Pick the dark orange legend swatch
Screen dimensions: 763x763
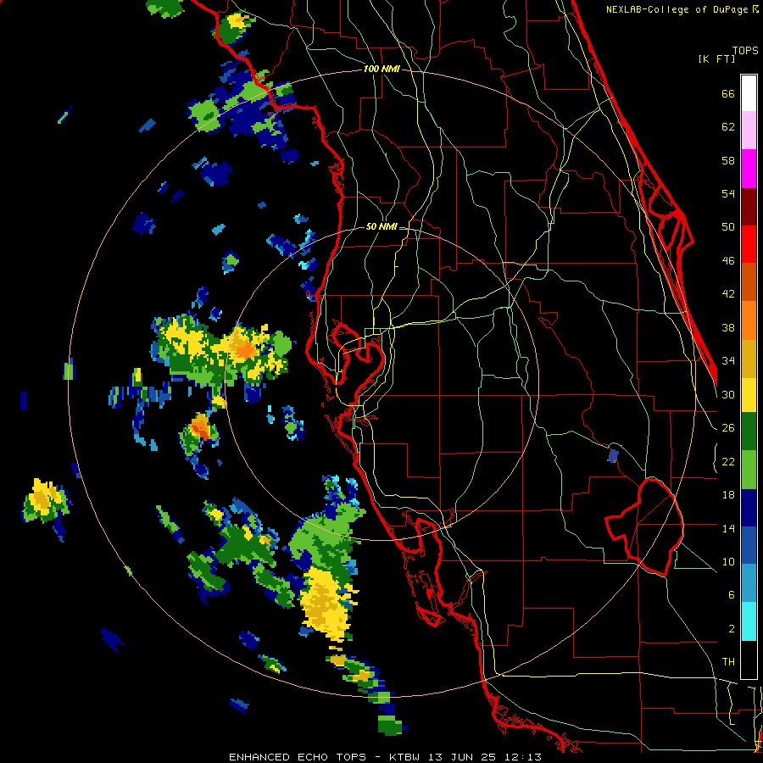749,282
